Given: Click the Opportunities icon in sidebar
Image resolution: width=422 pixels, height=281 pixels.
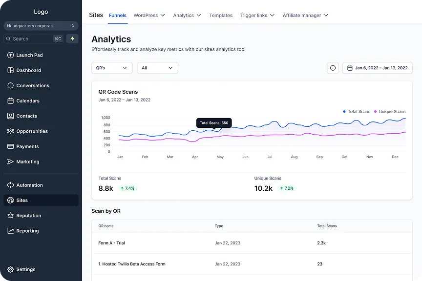Looking at the screenshot, I should pos(10,131).
